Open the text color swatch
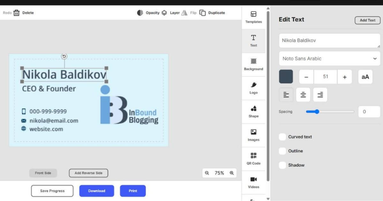This screenshot has width=383, height=201. [x=286, y=77]
